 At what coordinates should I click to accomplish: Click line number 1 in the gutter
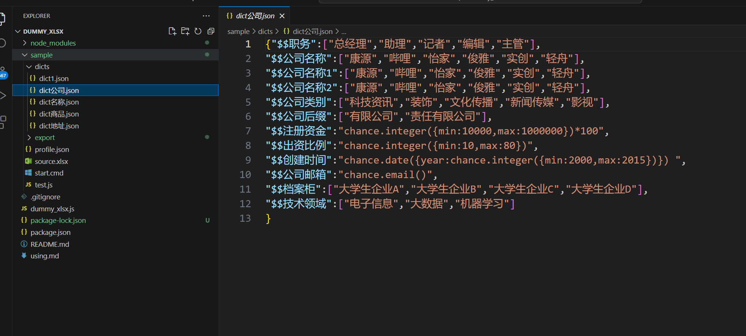[x=248, y=44]
